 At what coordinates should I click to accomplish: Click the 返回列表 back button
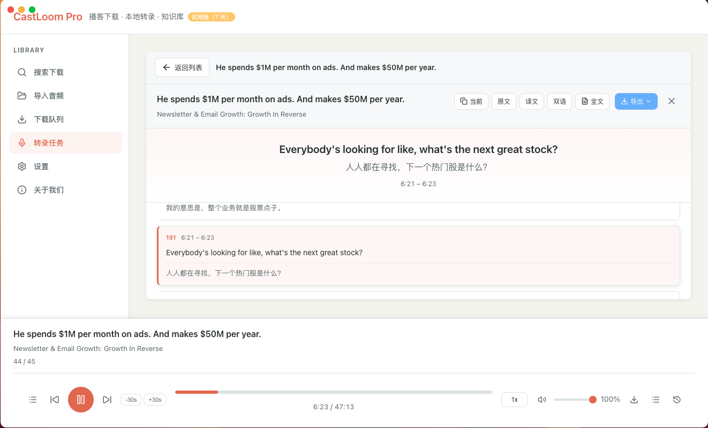[x=182, y=67]
